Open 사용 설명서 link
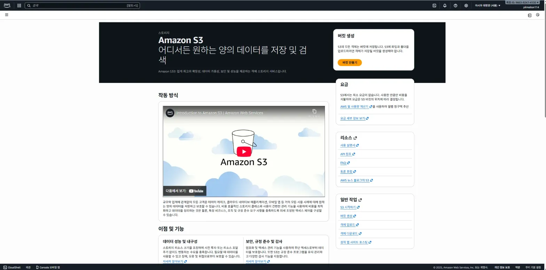This screenshot has width=546, height=270. click(x=349, y=145)
